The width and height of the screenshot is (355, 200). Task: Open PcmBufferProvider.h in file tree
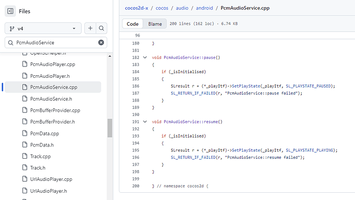52,122
